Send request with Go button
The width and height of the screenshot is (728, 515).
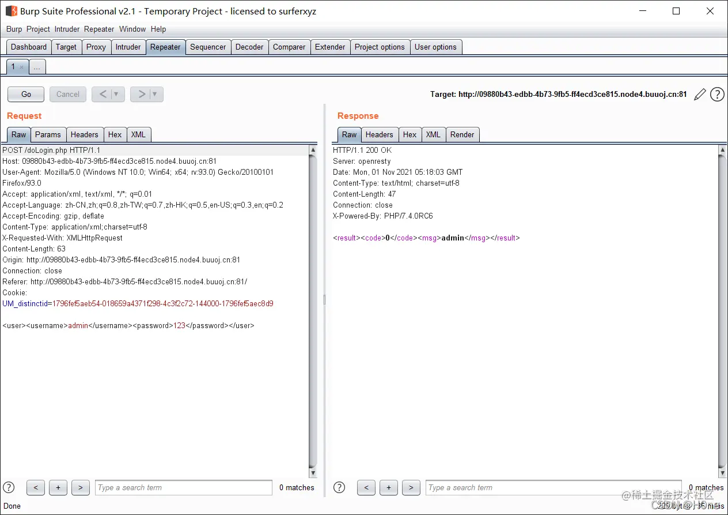tap(26, 94)
